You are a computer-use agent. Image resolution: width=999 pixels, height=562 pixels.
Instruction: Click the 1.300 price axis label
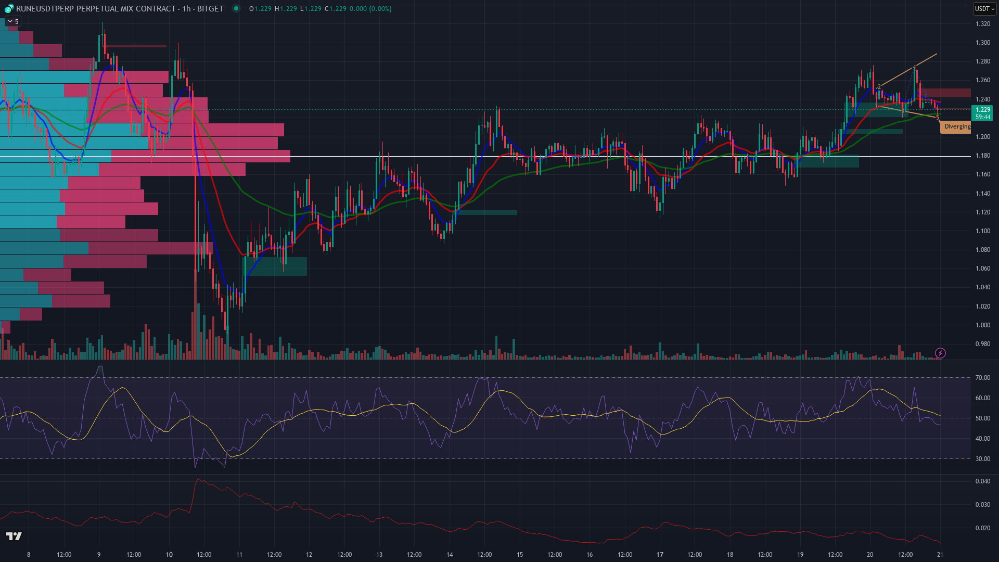coord(983,43)
